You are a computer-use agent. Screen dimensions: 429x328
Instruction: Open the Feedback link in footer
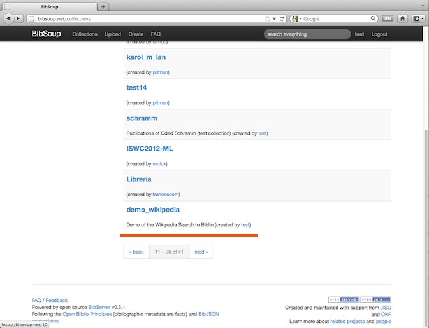click(x=57, y=300)
